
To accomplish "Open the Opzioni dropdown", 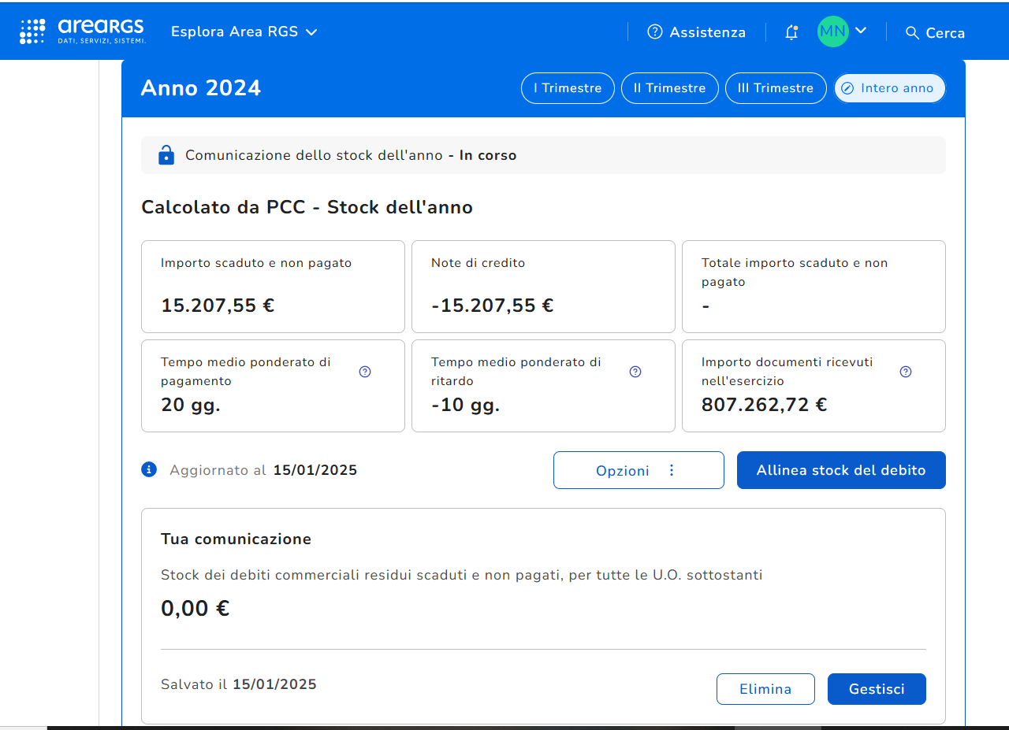I will tap(638, 470).
